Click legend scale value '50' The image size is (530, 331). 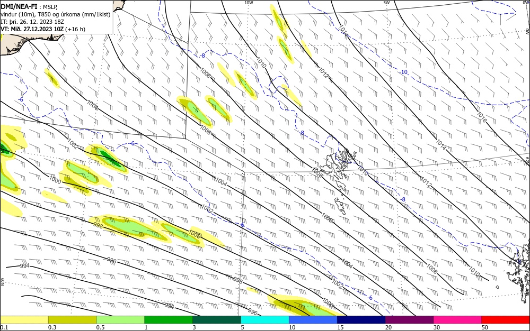point(485,327)
